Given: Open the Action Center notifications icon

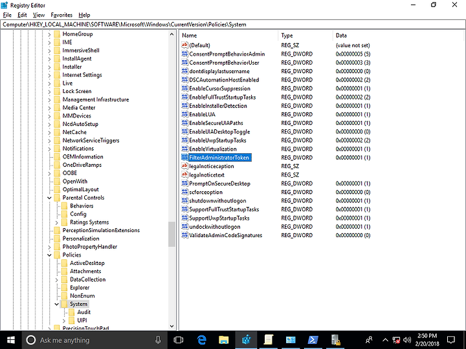Looking at the screenshot, I should tap(451, 340).
